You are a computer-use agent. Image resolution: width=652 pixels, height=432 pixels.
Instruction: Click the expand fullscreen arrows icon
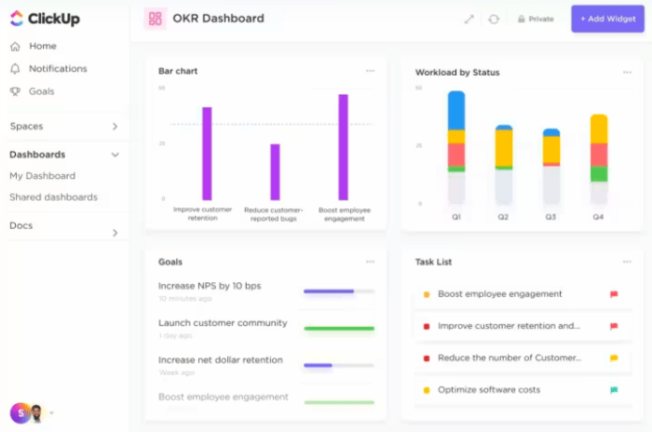[x=469, y=19]
